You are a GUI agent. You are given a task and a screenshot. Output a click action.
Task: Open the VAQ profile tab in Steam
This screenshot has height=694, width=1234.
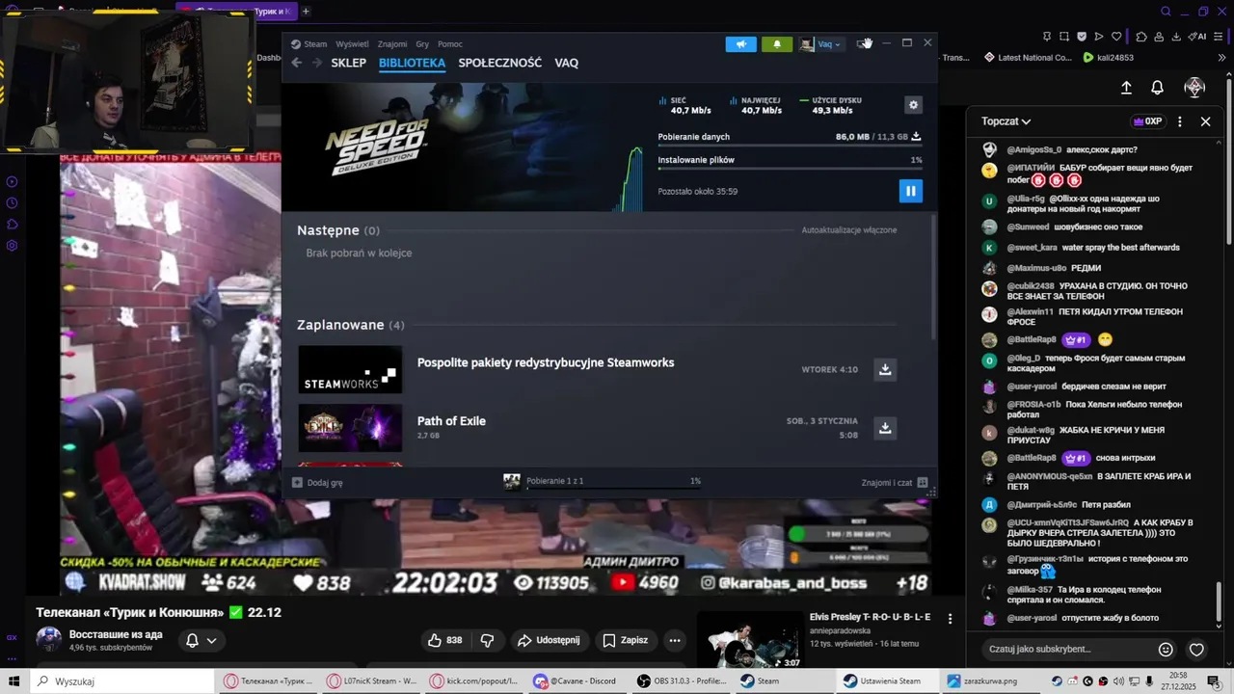coord(566,63)
